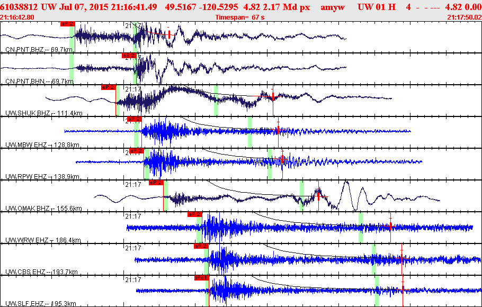Screen dimensions: 482x307
Task: Click the 21:17 time label in SHUK panel
Action: pos(133,89)
